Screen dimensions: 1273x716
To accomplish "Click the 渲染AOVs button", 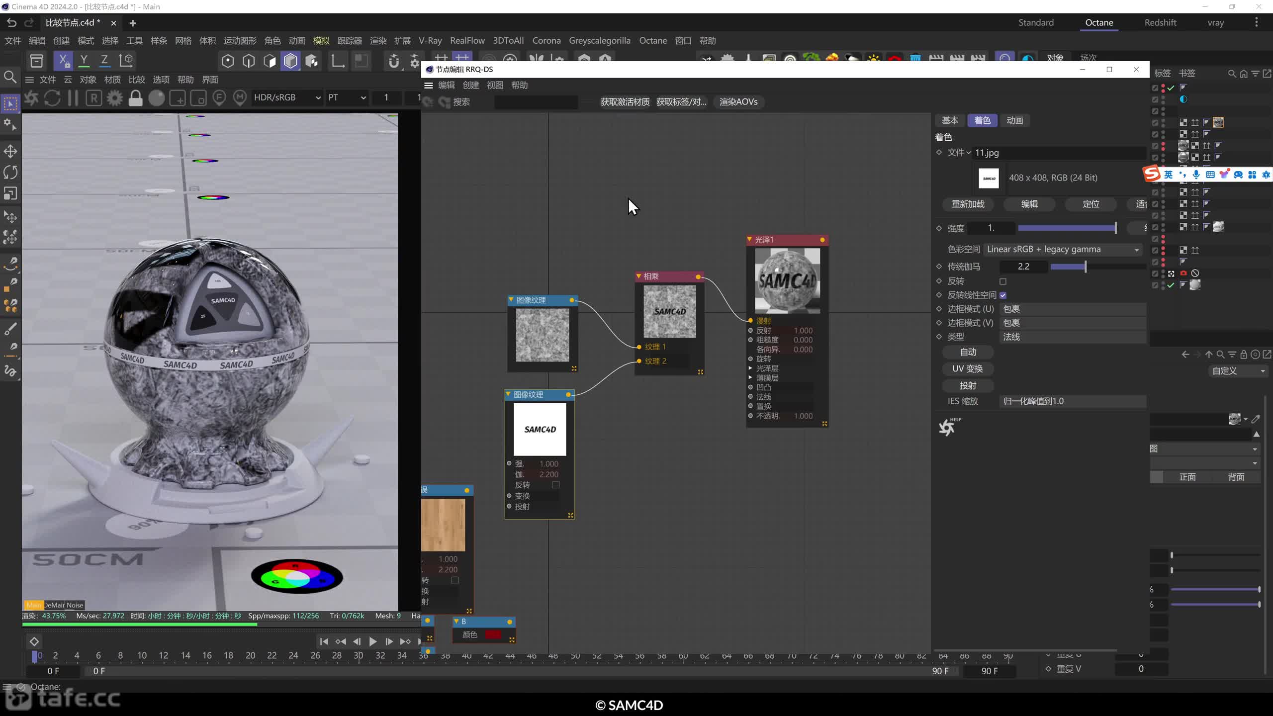I will [738, 102].
